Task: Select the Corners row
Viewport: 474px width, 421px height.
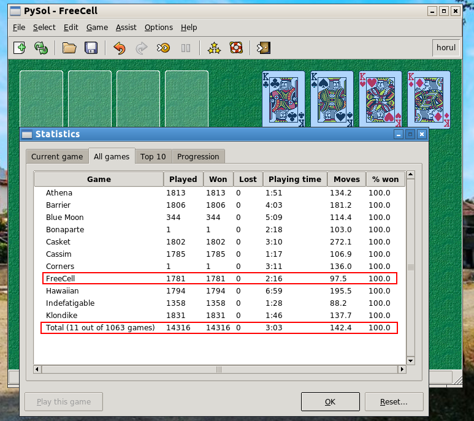Action: 220,267
